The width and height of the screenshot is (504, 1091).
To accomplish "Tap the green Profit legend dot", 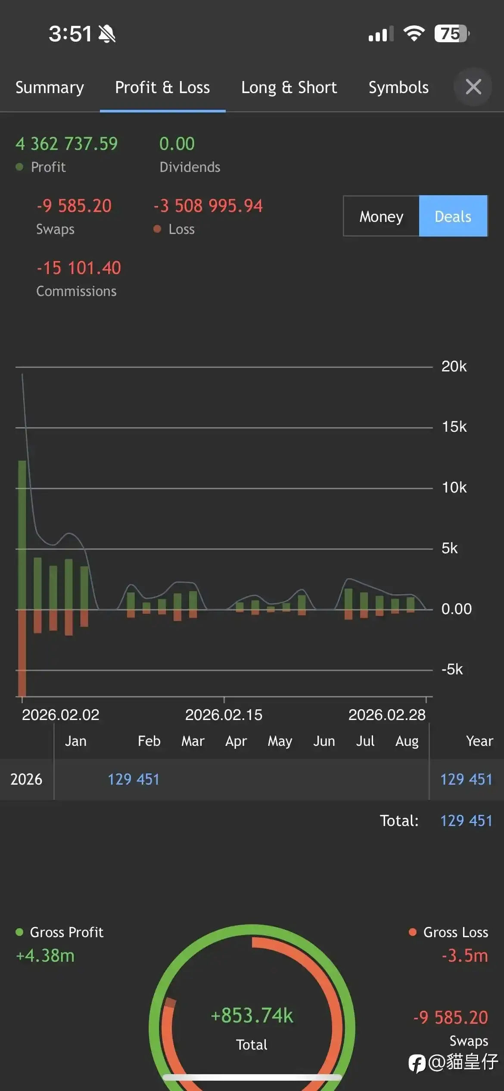I will coord(19,167).
